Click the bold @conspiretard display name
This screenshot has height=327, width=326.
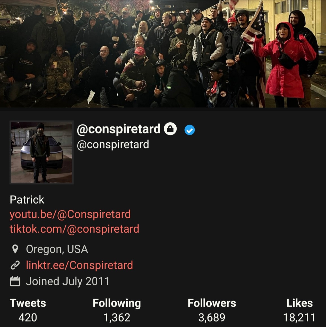point(119,129)
